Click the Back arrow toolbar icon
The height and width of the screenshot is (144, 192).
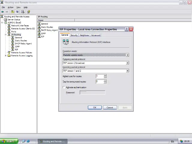pos(2,12)
